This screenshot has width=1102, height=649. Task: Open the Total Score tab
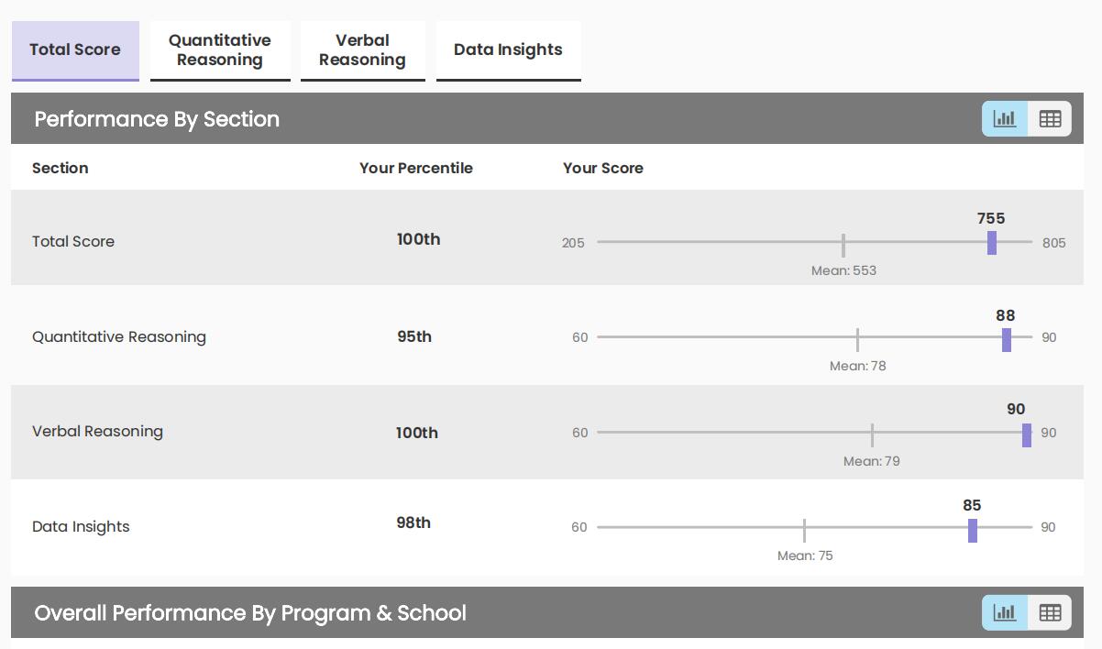[x=75, y=50]
